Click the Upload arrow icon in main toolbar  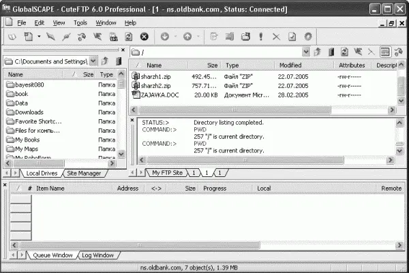tap(187, 36)
